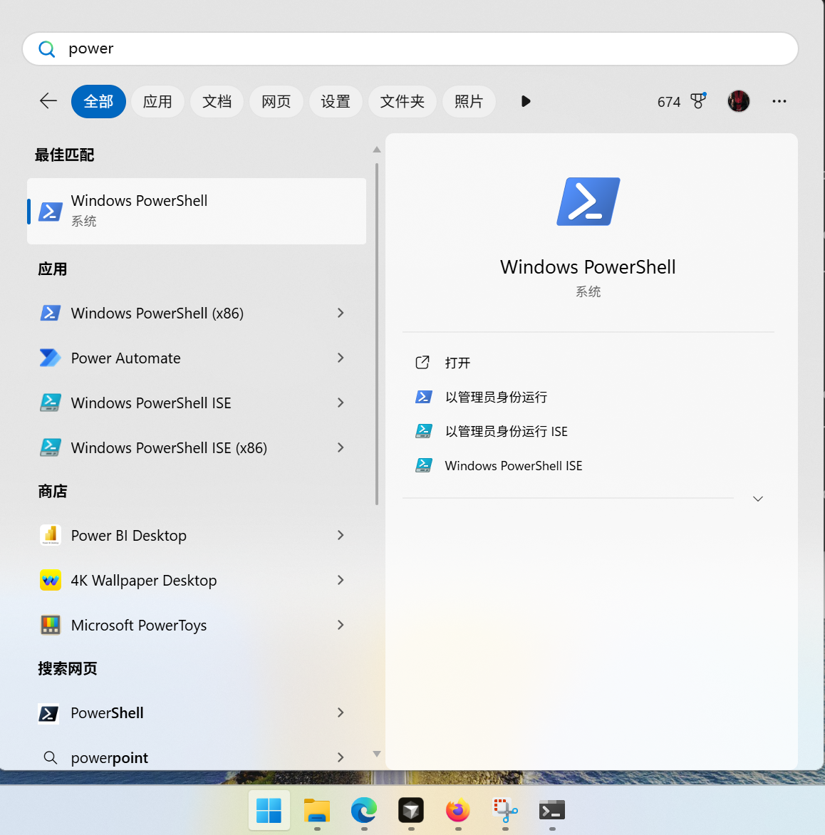Click 打开 to open Windows PowerShell

[457, 363]
